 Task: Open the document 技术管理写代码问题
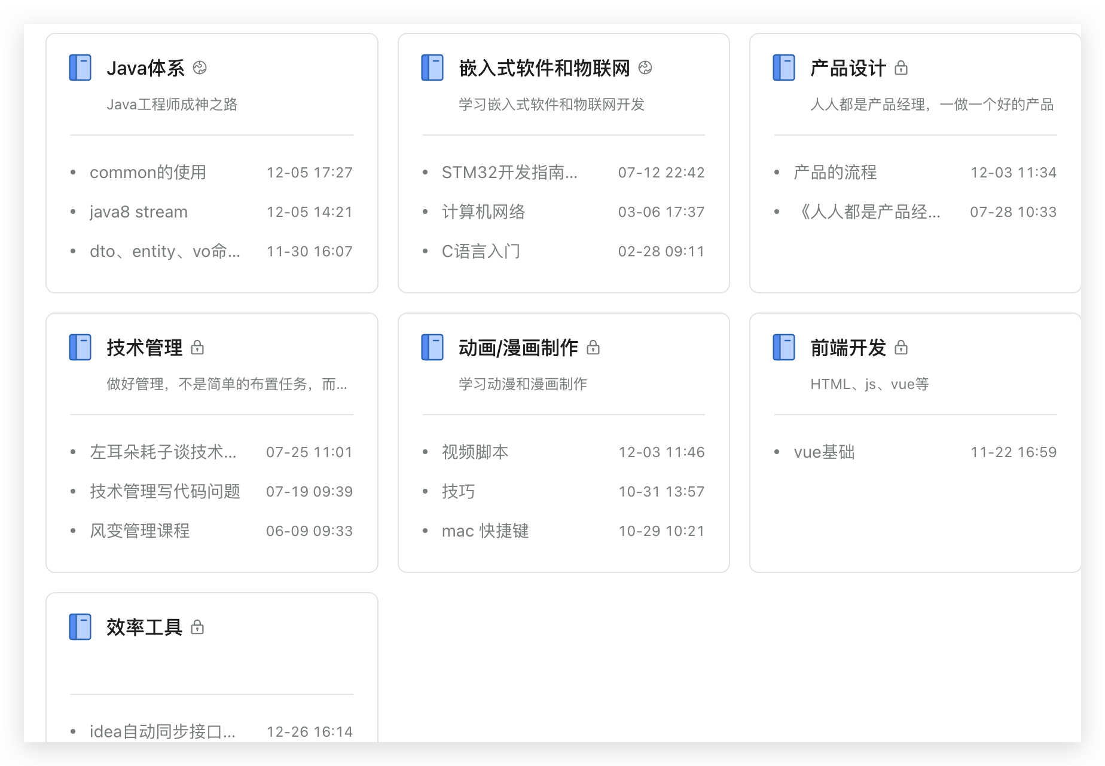click(x=165, y=491)
